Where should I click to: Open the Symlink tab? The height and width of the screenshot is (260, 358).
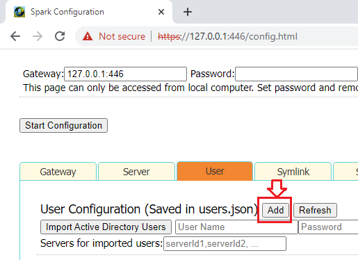[293, 172]
